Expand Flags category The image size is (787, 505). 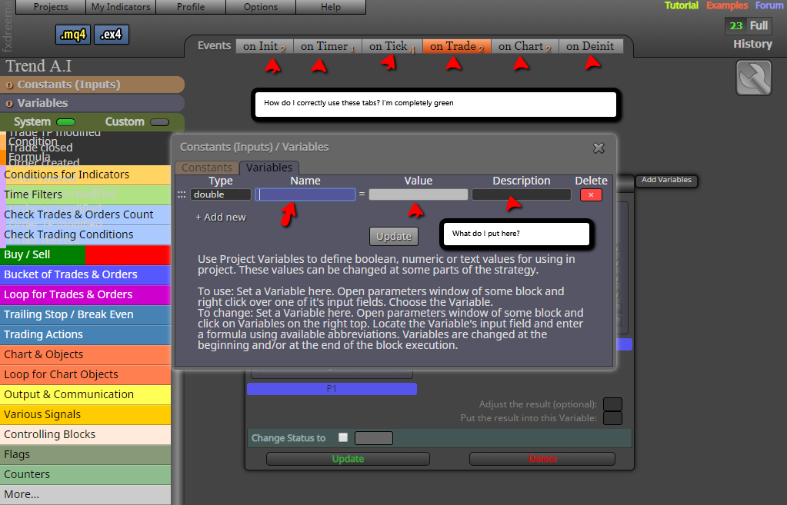[x=85, y=455]
